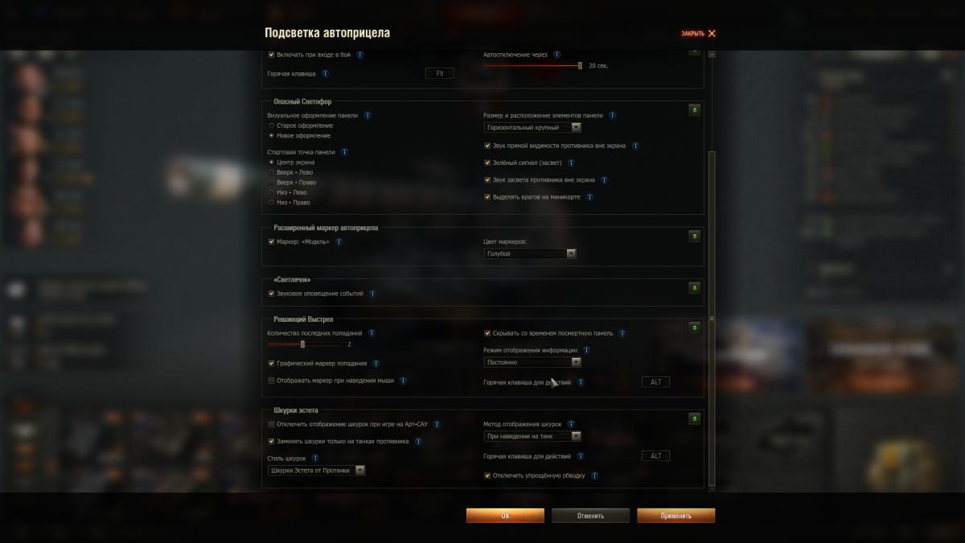This screenshot has width=965, height=543.
Task: Click green collapse icon of «Решающий Выстрел» section
Action: pyautogui.click(x=694, y=327)
